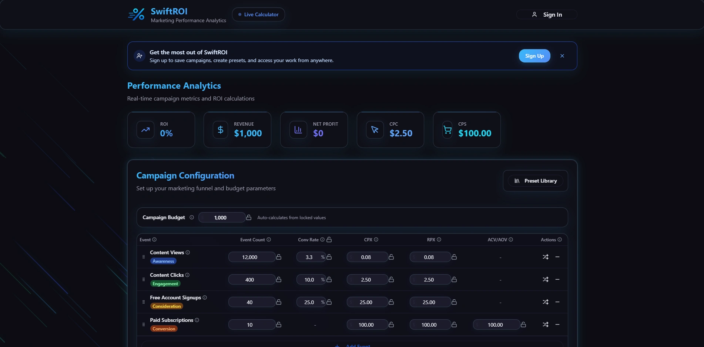Click the Sign Up button
Viewport: 704px width, 347px height.
click(534, 56)
